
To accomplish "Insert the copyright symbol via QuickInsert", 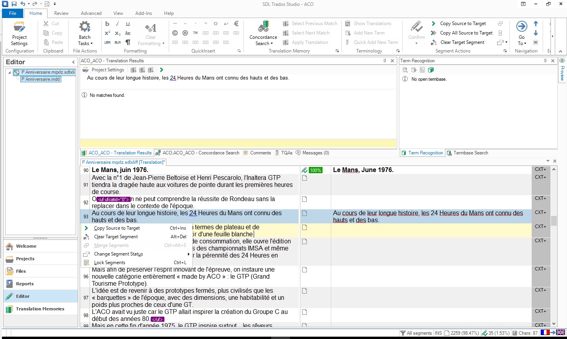I will coord(175,33).
